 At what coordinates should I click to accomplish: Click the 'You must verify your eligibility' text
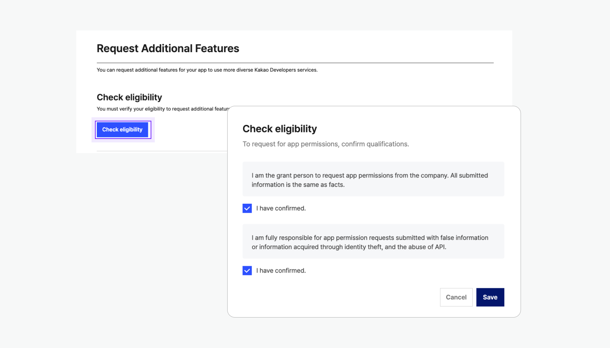[162, 109]
